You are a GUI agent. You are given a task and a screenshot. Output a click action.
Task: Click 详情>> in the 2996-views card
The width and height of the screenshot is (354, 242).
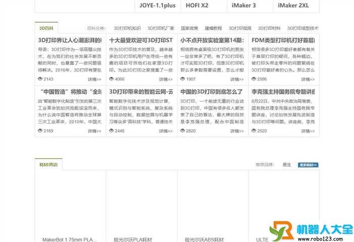coord(308,79)
